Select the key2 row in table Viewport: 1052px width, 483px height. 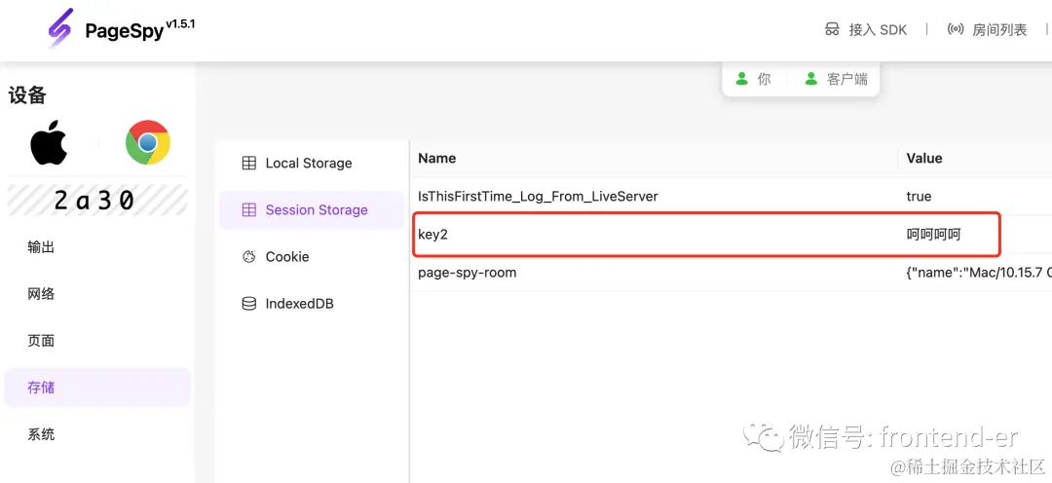click(731, 234)
